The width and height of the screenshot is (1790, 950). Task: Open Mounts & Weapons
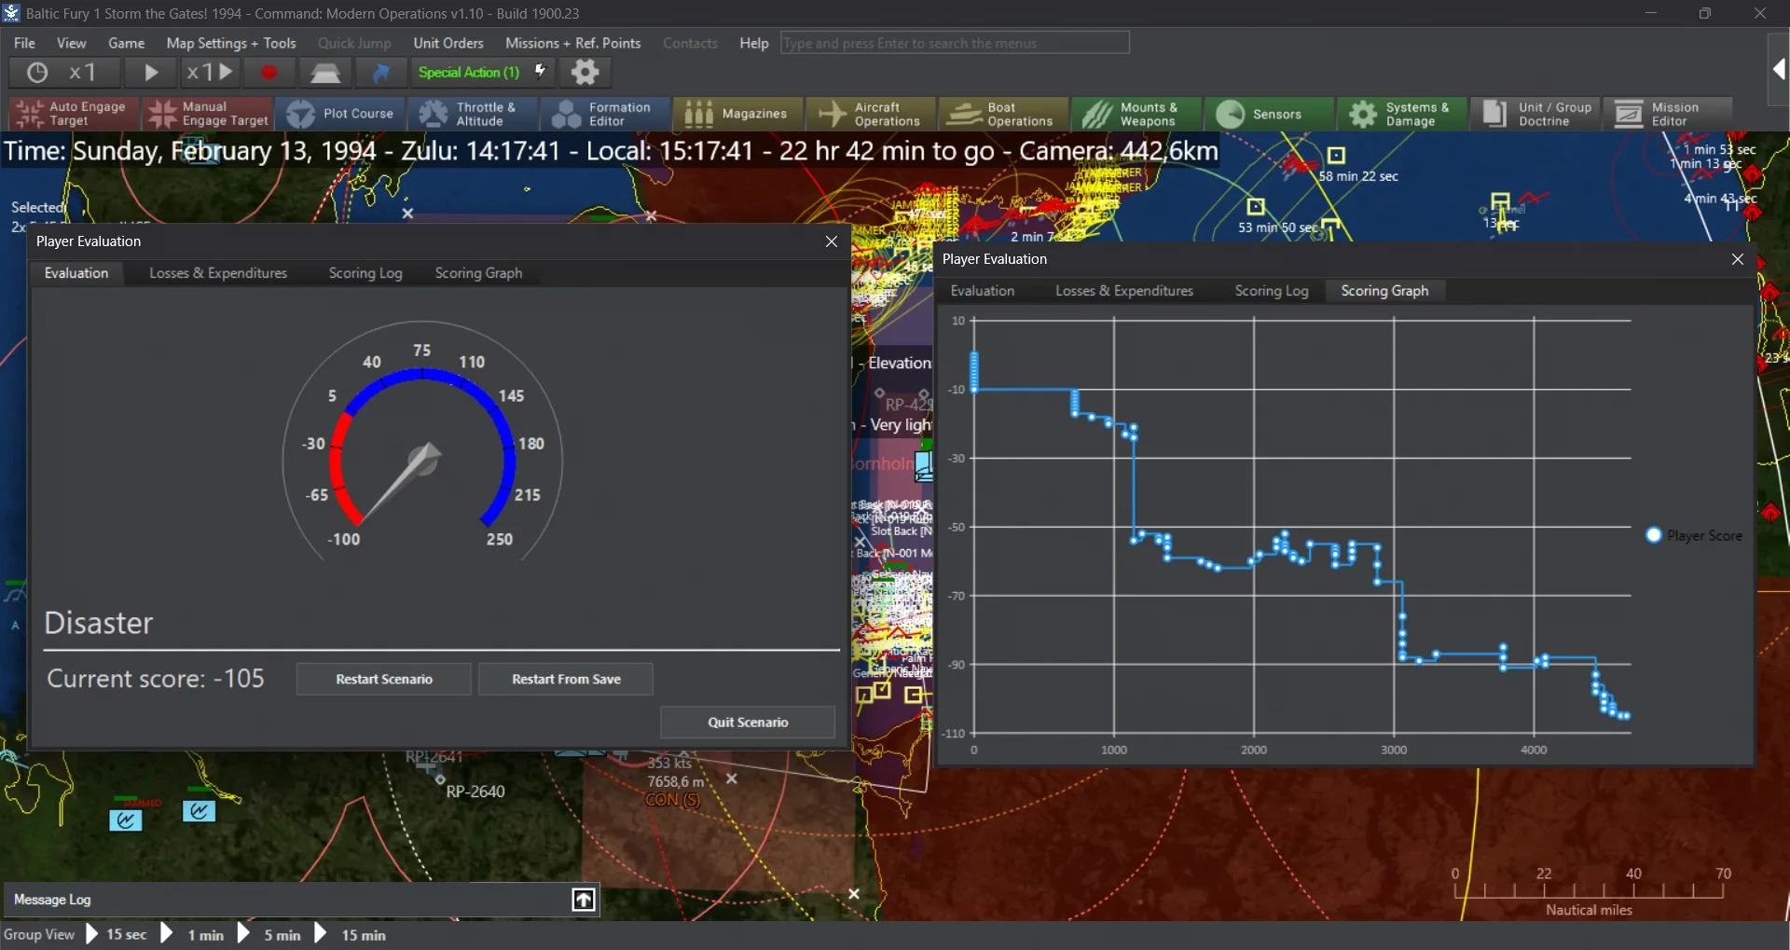click(1136, 114)
